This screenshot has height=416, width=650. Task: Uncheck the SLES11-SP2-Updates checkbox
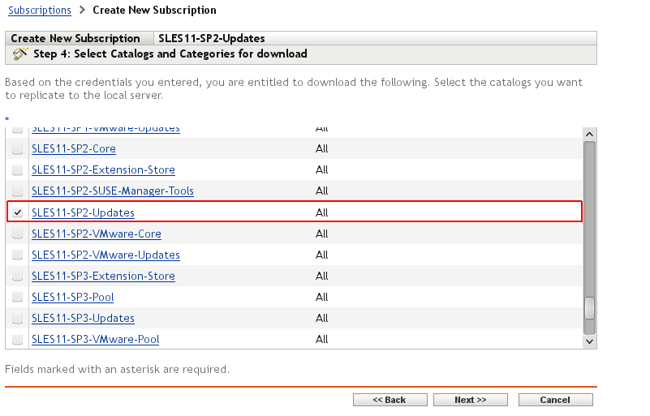pyautogui.click(x=18, y=212)
